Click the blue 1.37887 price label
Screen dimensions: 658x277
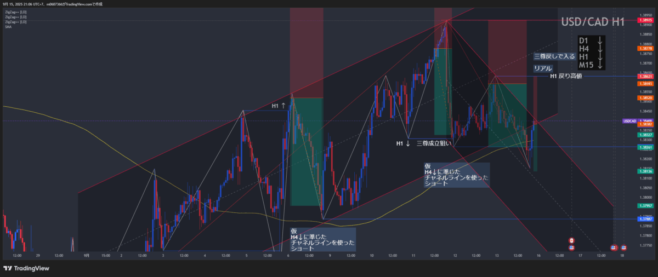pos(644,219)
